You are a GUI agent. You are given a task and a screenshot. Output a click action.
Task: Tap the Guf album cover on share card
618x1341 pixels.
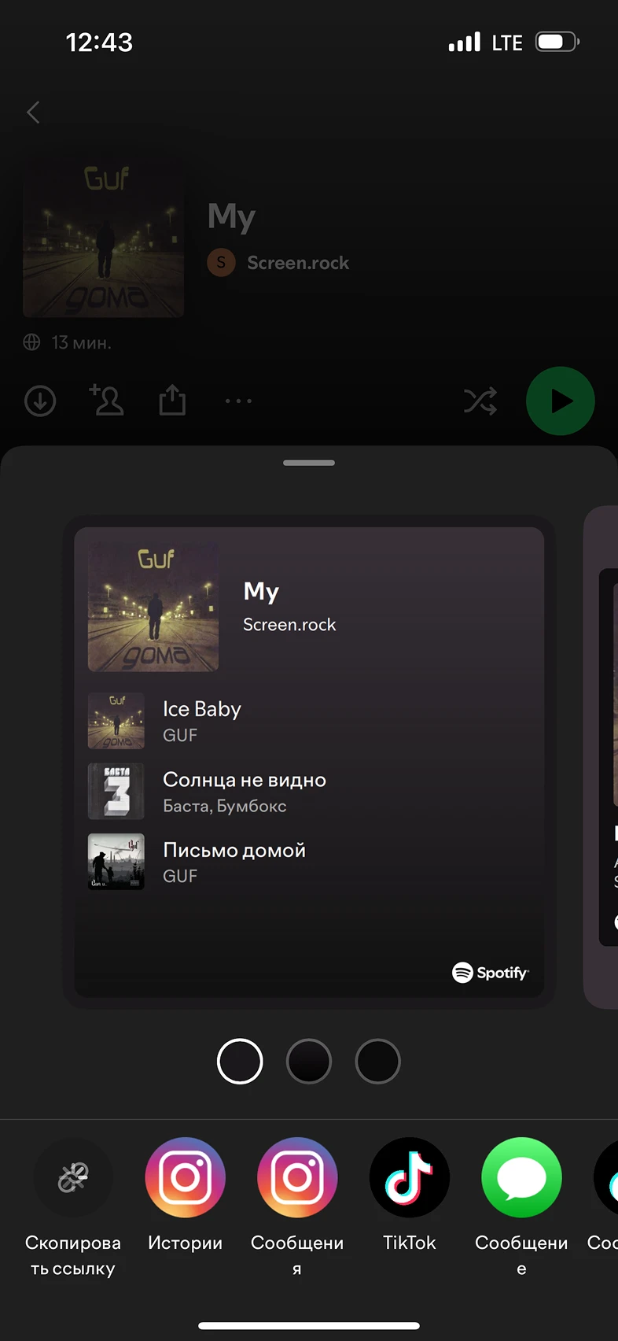pyautogui.click(x=153, y=606)
